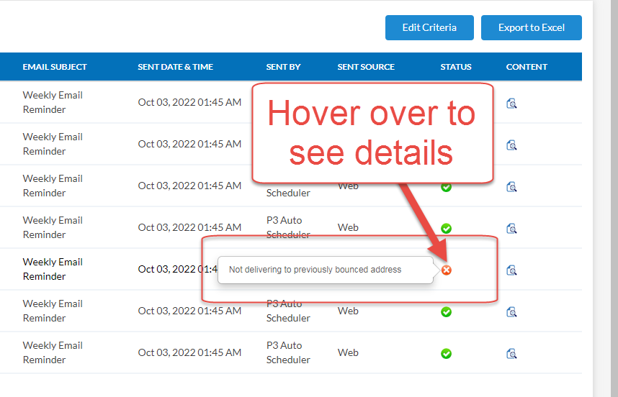Click the Edit Criteria button
Screen dimensions: 618x397
click(429, 27)
